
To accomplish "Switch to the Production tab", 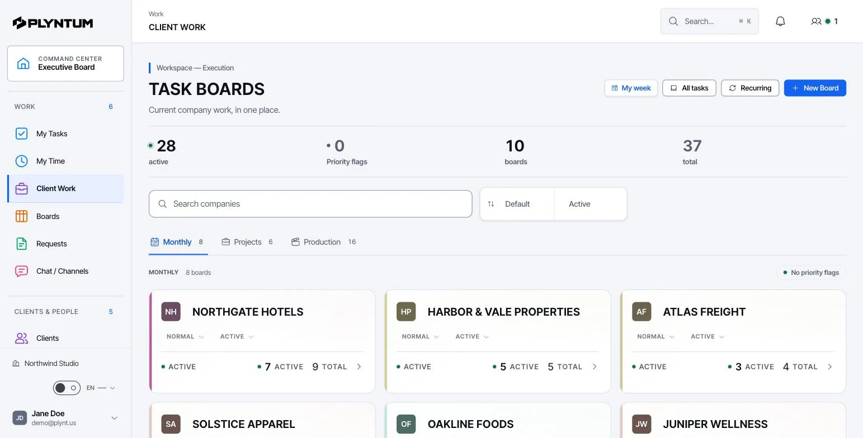I will pos(323,242).
